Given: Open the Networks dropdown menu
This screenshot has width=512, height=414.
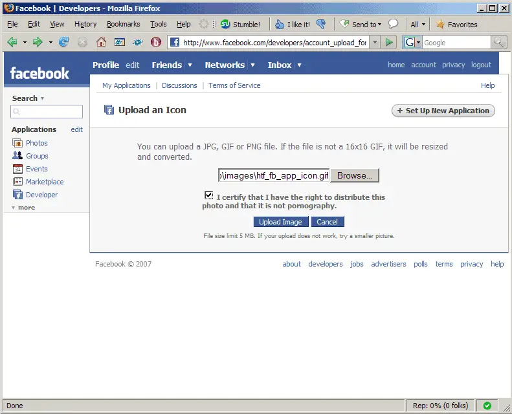Looking at the screenshot, I should point(252,65).
